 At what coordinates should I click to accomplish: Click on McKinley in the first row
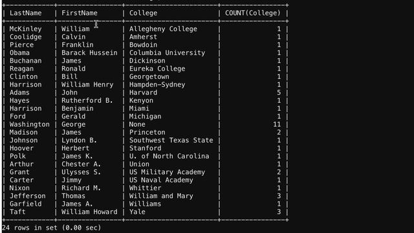[x=25, y=29]
